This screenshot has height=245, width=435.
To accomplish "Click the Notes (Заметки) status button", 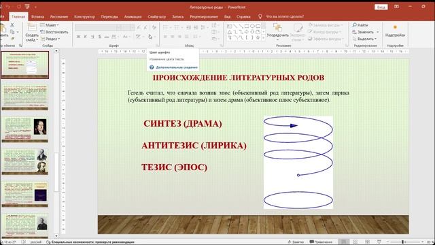I will click(x=296, y=242).
